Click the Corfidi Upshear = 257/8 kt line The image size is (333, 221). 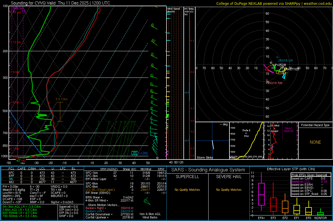coord(109,217)
